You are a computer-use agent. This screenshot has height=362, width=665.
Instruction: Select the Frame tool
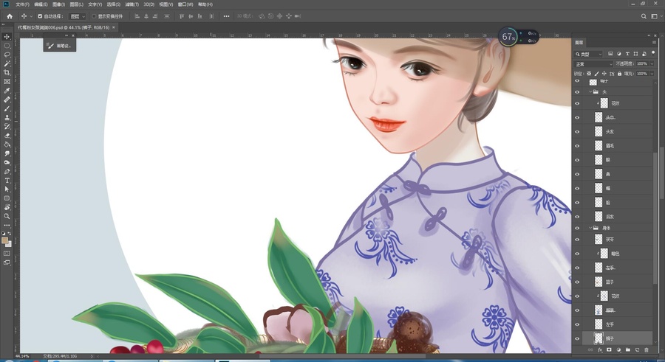click(x=7, y=81)
